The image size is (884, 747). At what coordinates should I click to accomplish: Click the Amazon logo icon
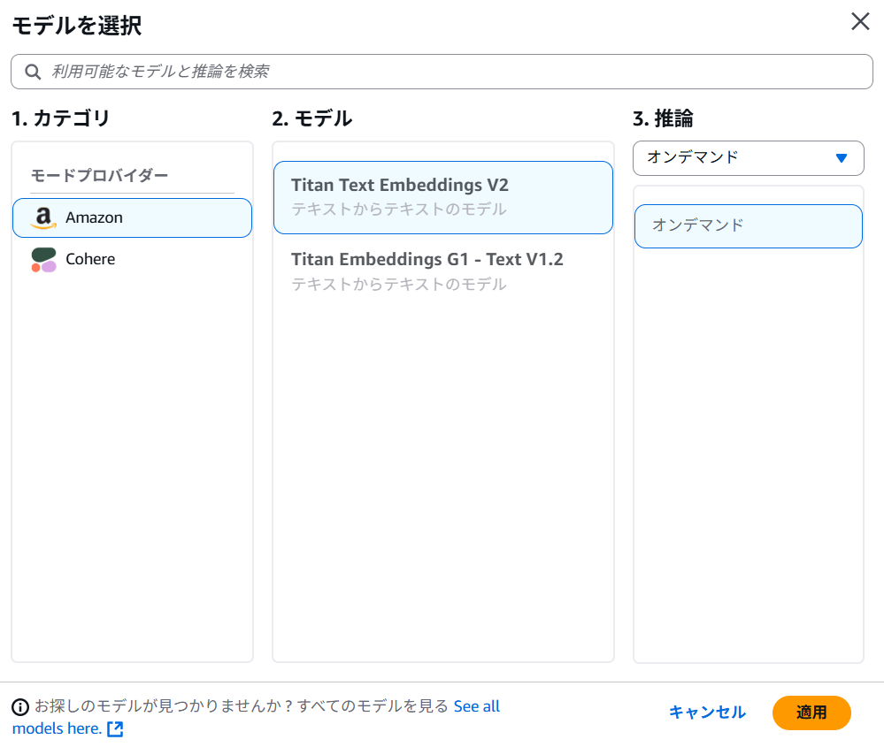coord(43,217)
